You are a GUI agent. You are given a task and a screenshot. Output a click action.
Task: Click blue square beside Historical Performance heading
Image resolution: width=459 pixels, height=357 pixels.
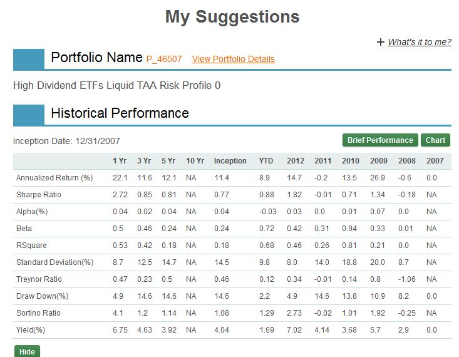pos(29,115)
